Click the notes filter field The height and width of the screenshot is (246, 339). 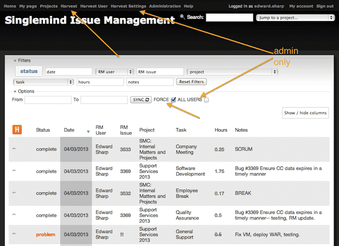[x=150, y=82]
